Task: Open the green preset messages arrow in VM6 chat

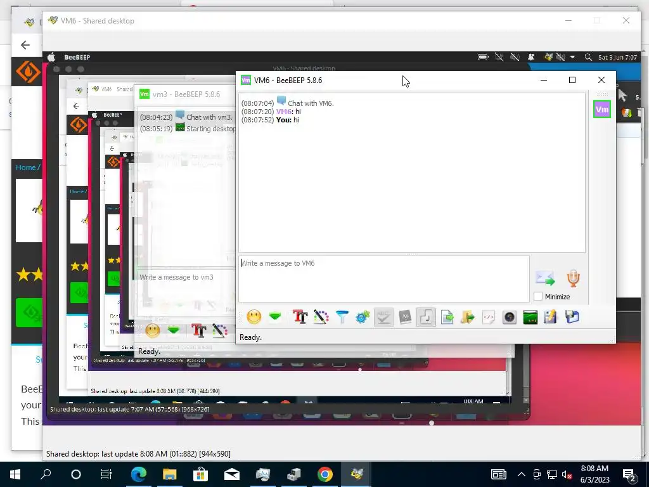Action: [275, 317]
